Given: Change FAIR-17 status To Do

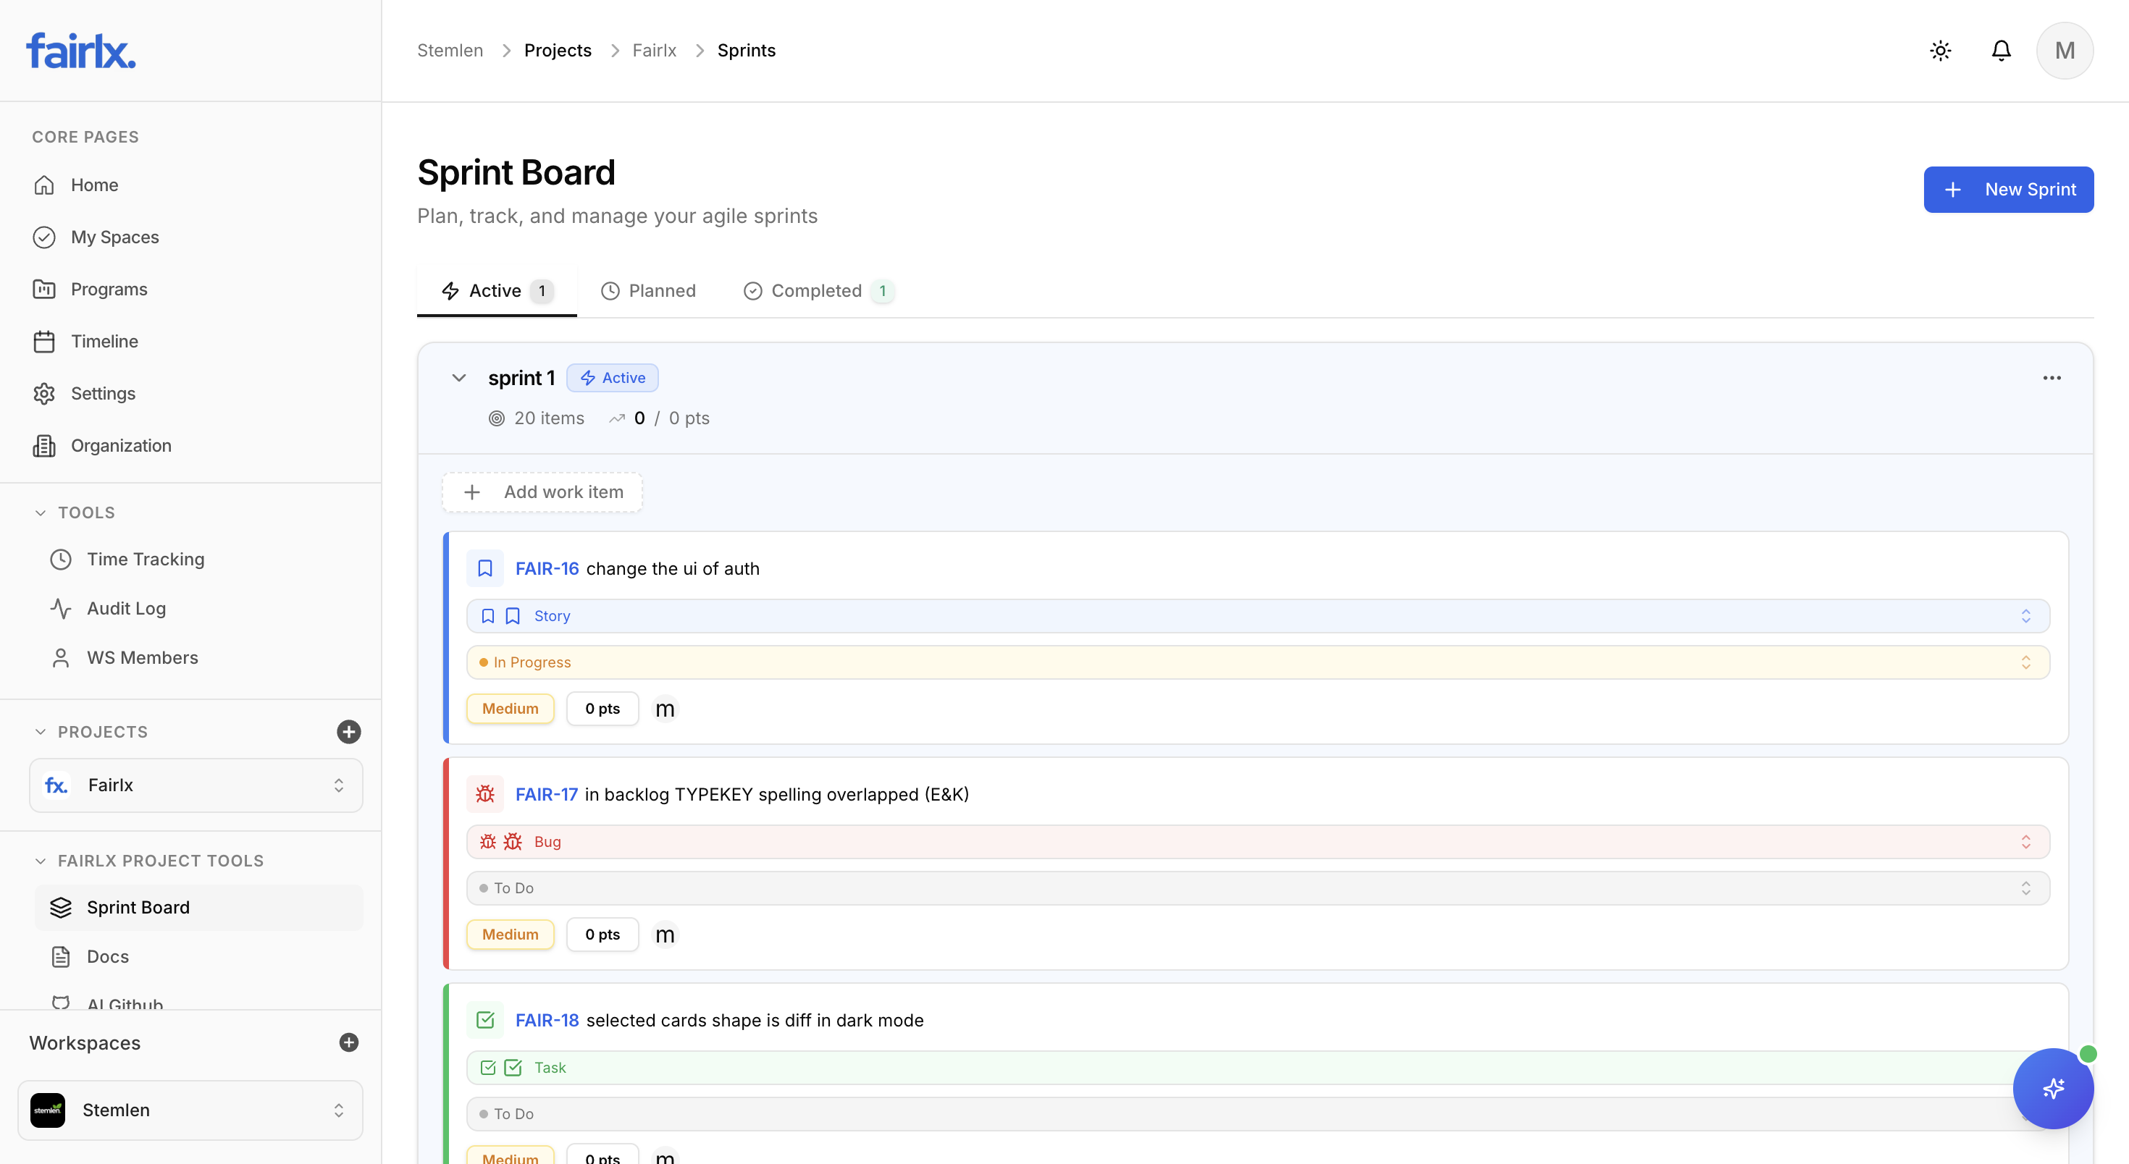Looking at the screenshot, I should tap(1258, 888).
